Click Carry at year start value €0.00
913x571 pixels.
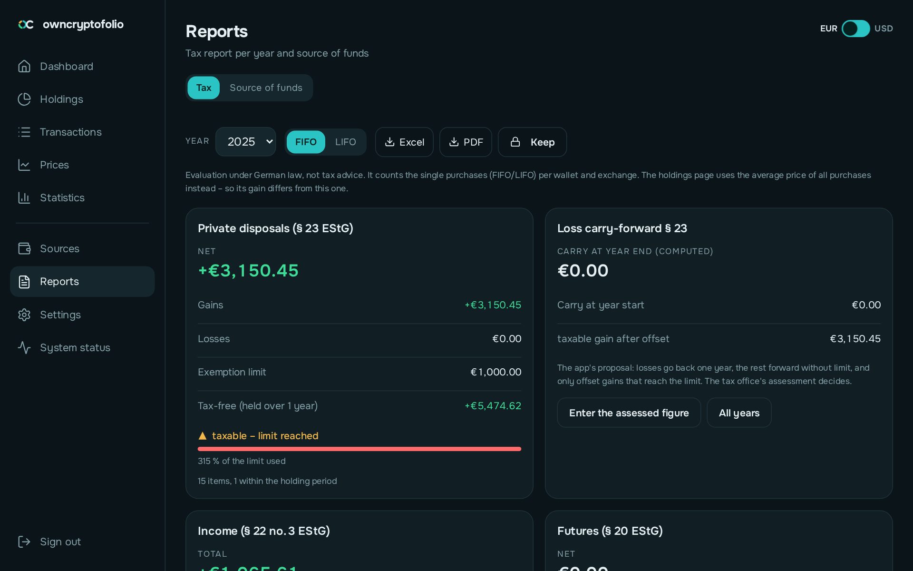point(866,305)
